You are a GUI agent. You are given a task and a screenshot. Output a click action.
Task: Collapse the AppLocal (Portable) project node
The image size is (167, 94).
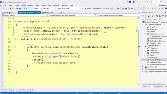(143, 25)
